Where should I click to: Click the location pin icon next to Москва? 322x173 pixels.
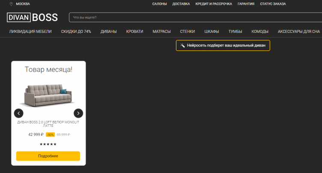11,4
